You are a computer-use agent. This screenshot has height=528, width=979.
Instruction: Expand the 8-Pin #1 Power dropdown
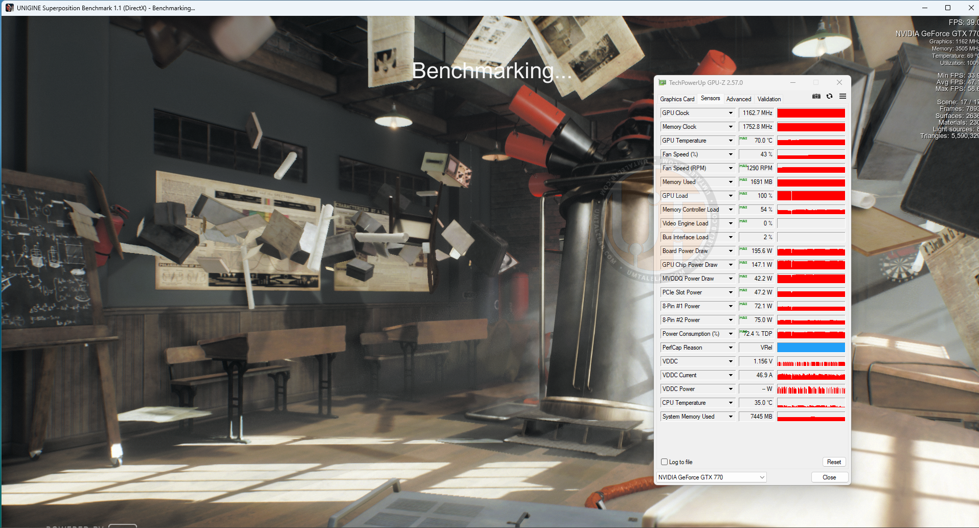(731, 306)
